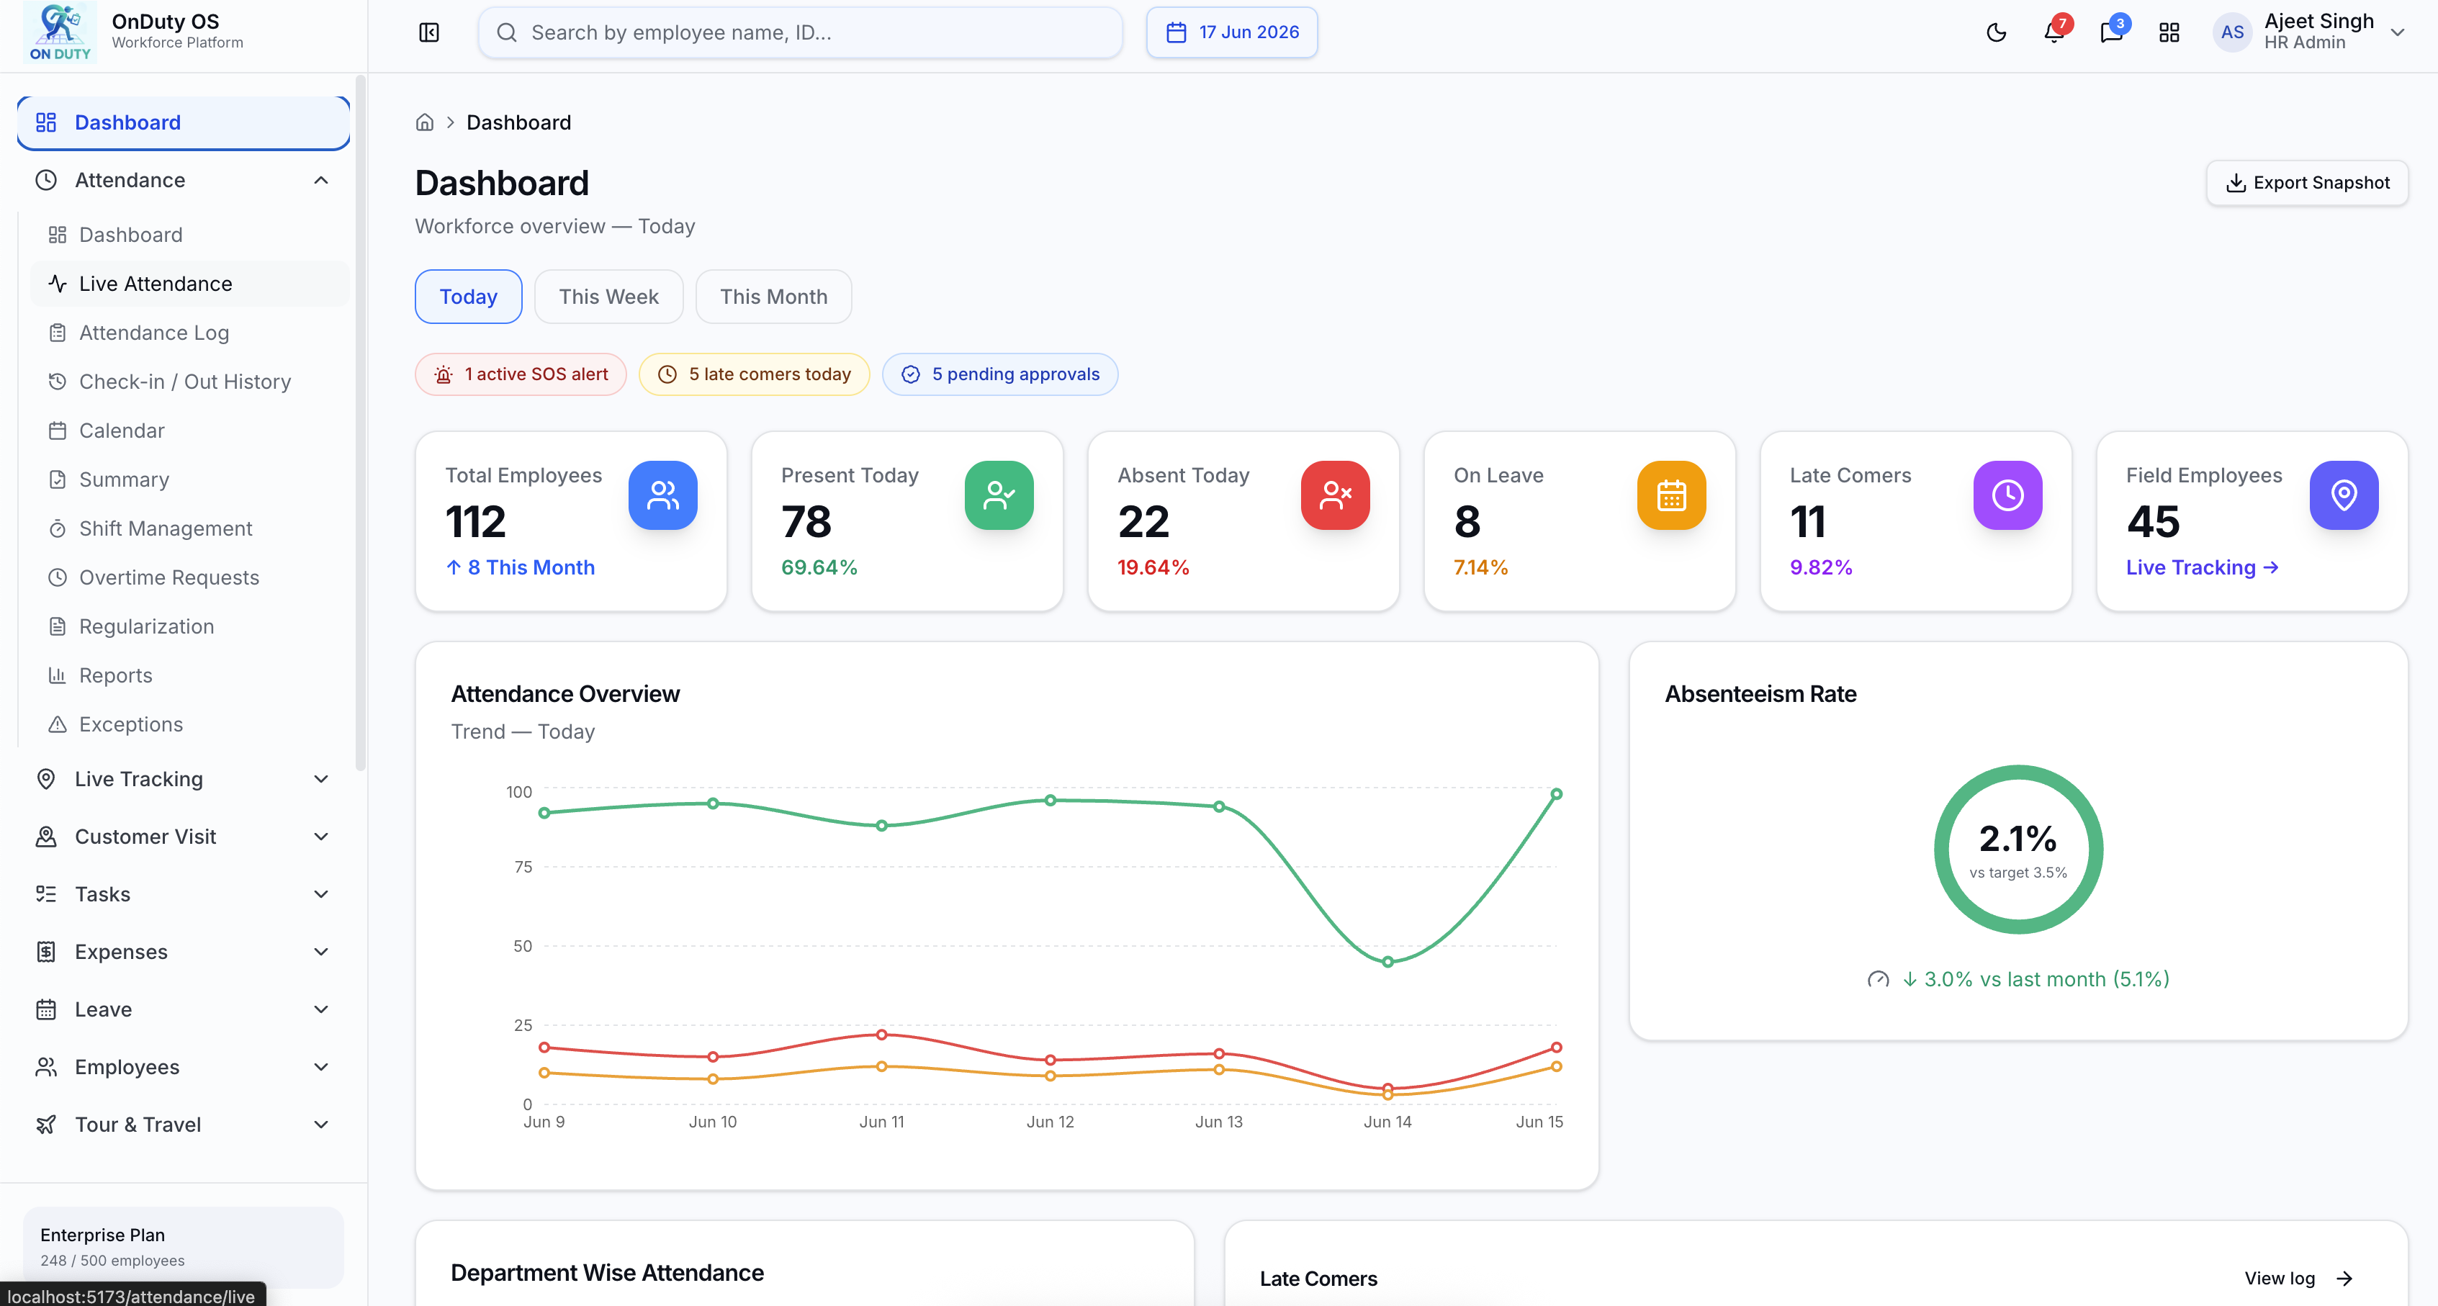This screenshot has width=2438, height=1306.
Task: Open the 17 Jun 2026 date picker
Action: (1231, 32)
